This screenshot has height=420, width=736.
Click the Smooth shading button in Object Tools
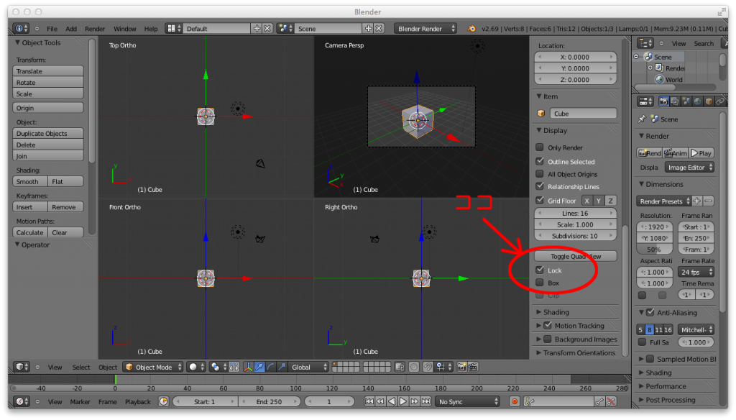[29, 181]
